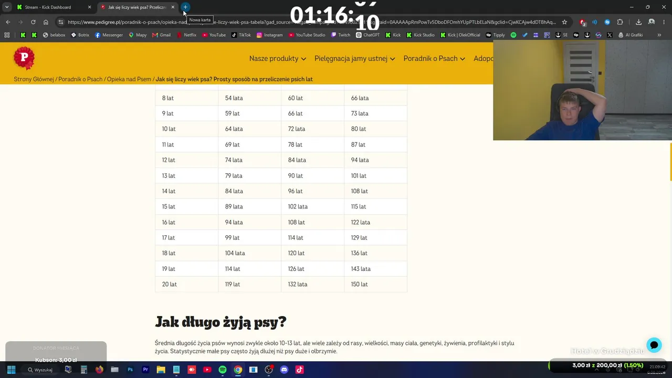Open the YouTube Studio bookmark
This screenshot has height=378, width=672.
307,35
